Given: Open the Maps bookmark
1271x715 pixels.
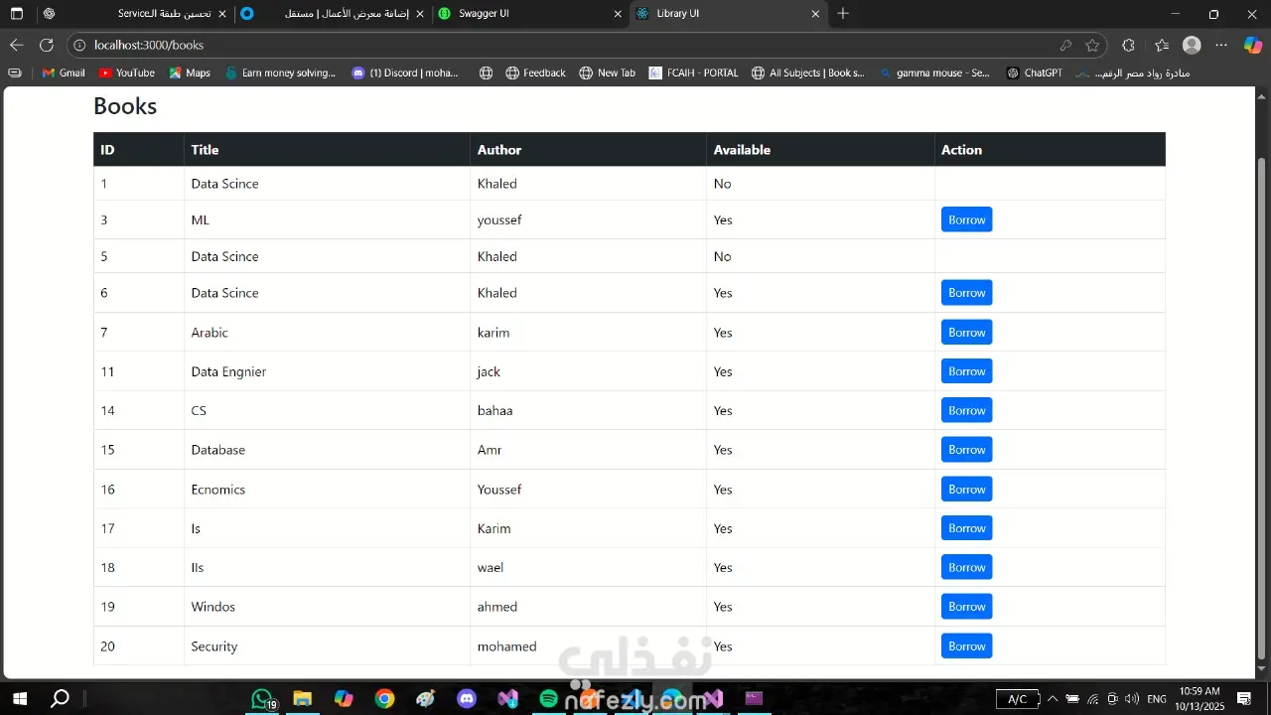Looking at the screenshot, I should click(190, 72).
